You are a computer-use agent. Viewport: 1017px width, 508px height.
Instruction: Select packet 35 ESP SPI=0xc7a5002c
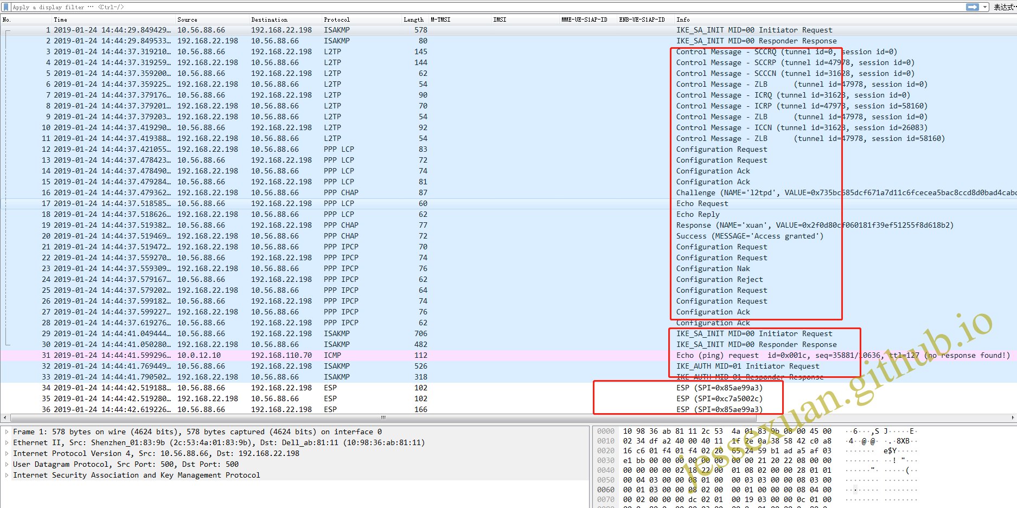[x=508, y=399]
